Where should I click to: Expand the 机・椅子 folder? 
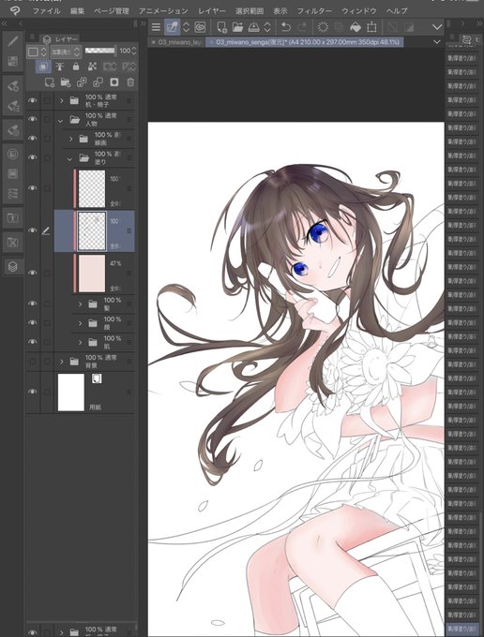[61, 100]
